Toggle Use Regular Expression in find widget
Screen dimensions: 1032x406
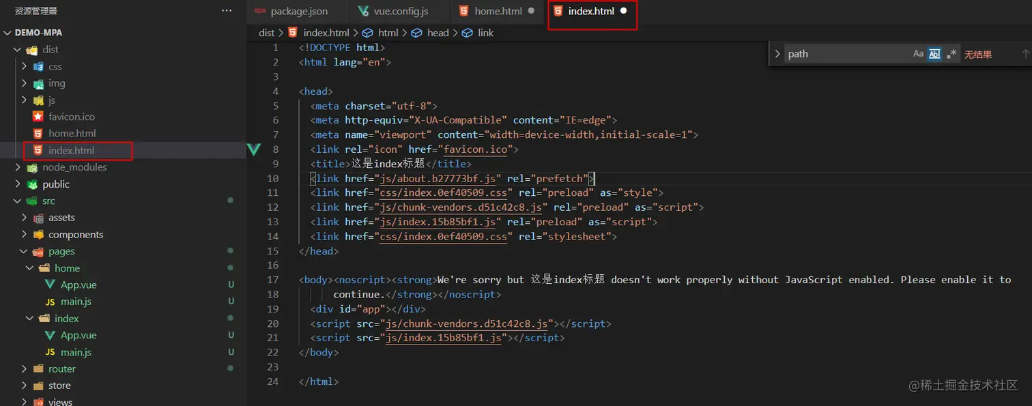(x=951, y=54)
